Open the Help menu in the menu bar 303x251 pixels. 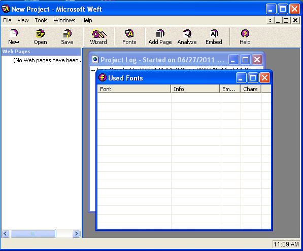(x=87, y=20)
